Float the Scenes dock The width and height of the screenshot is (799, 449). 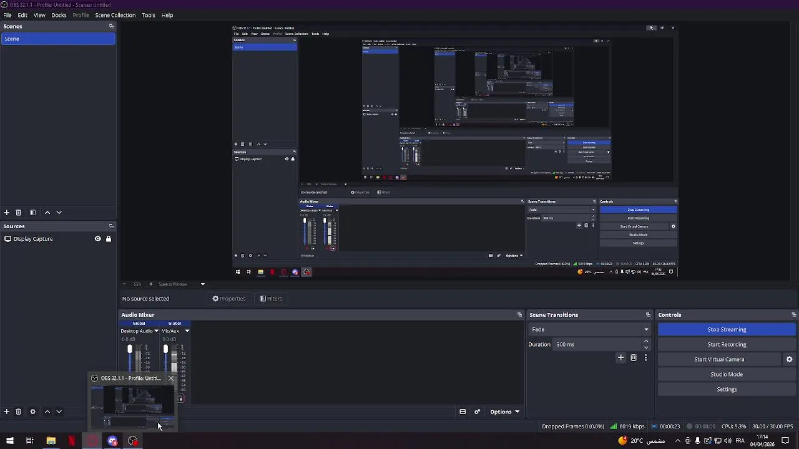(x=111, y=26)
